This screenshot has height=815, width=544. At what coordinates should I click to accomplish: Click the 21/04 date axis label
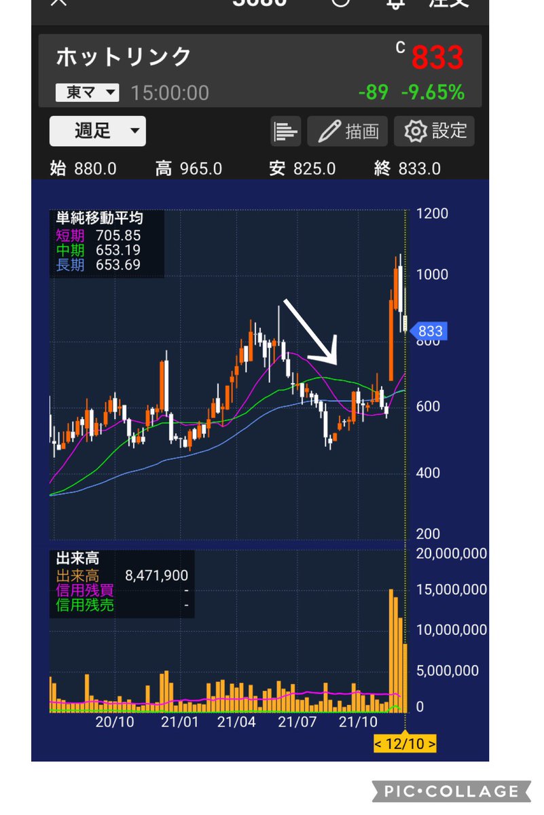[x=237, y=722]
